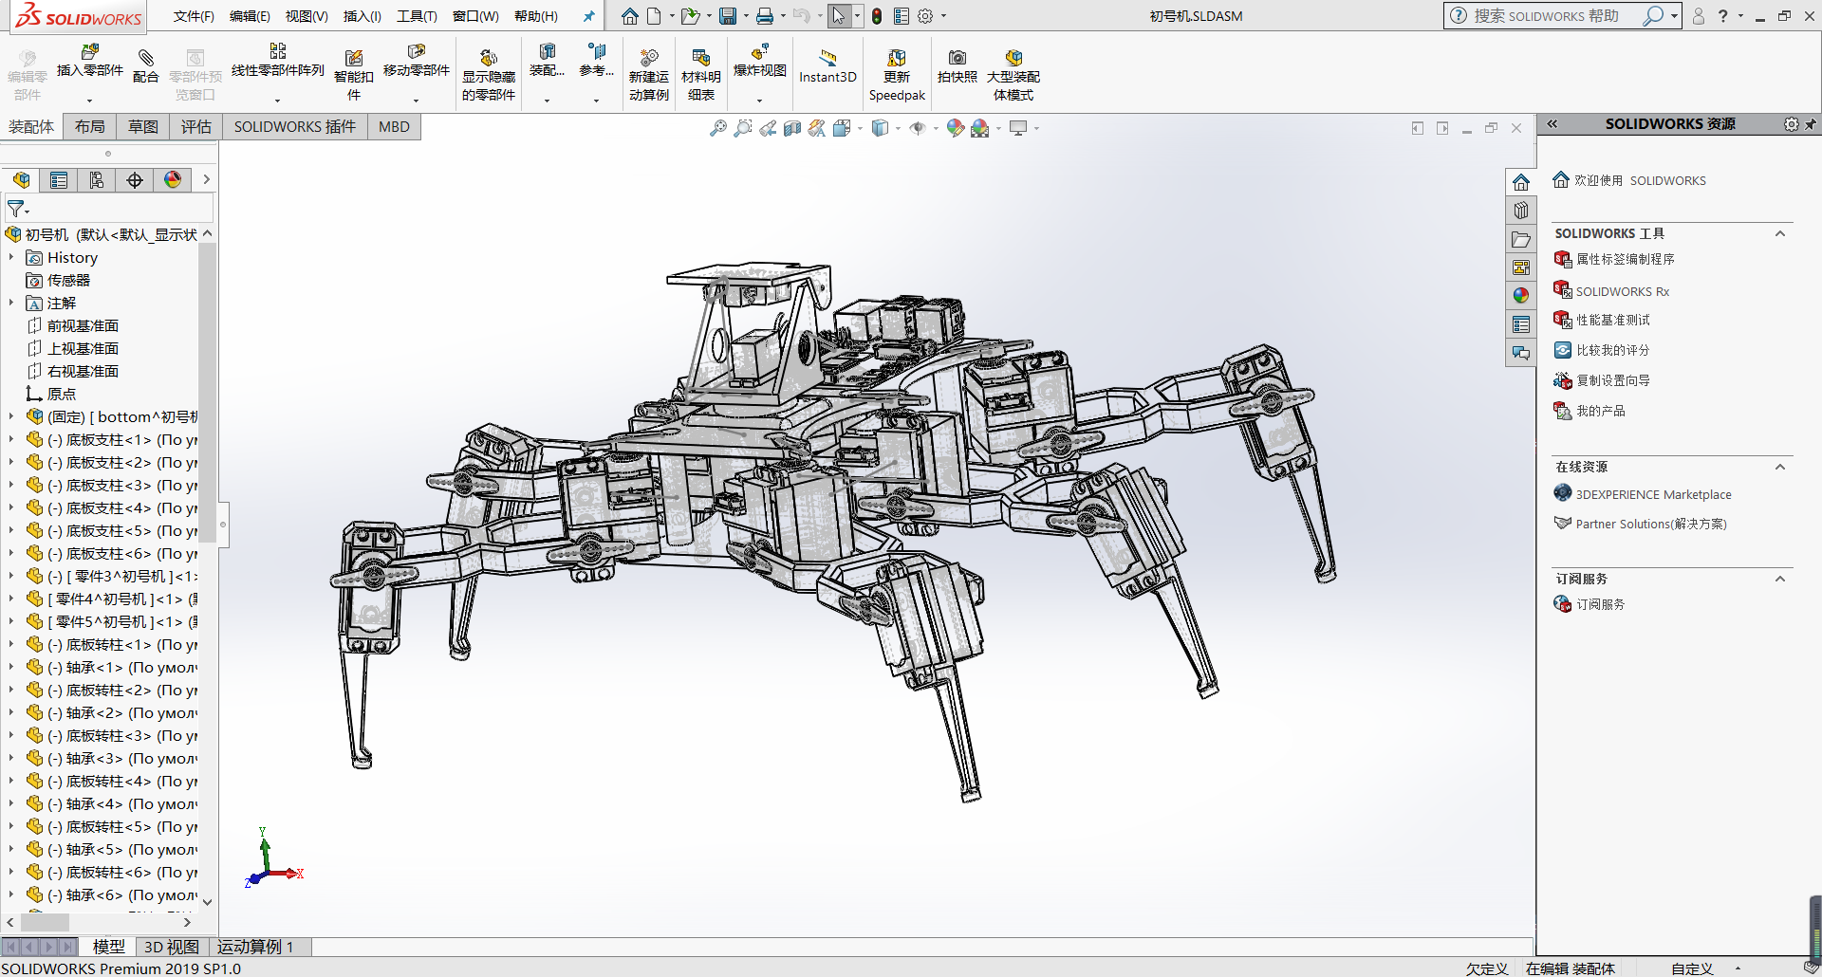Open the 工具(T) menu
This screenshot has height=977, width=1822.
417,16
